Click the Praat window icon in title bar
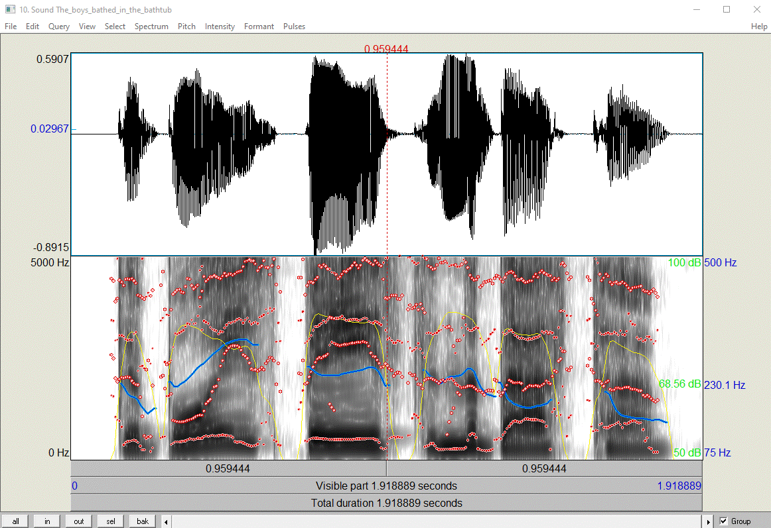Screen dimensions: 771x528 point(10,9)
